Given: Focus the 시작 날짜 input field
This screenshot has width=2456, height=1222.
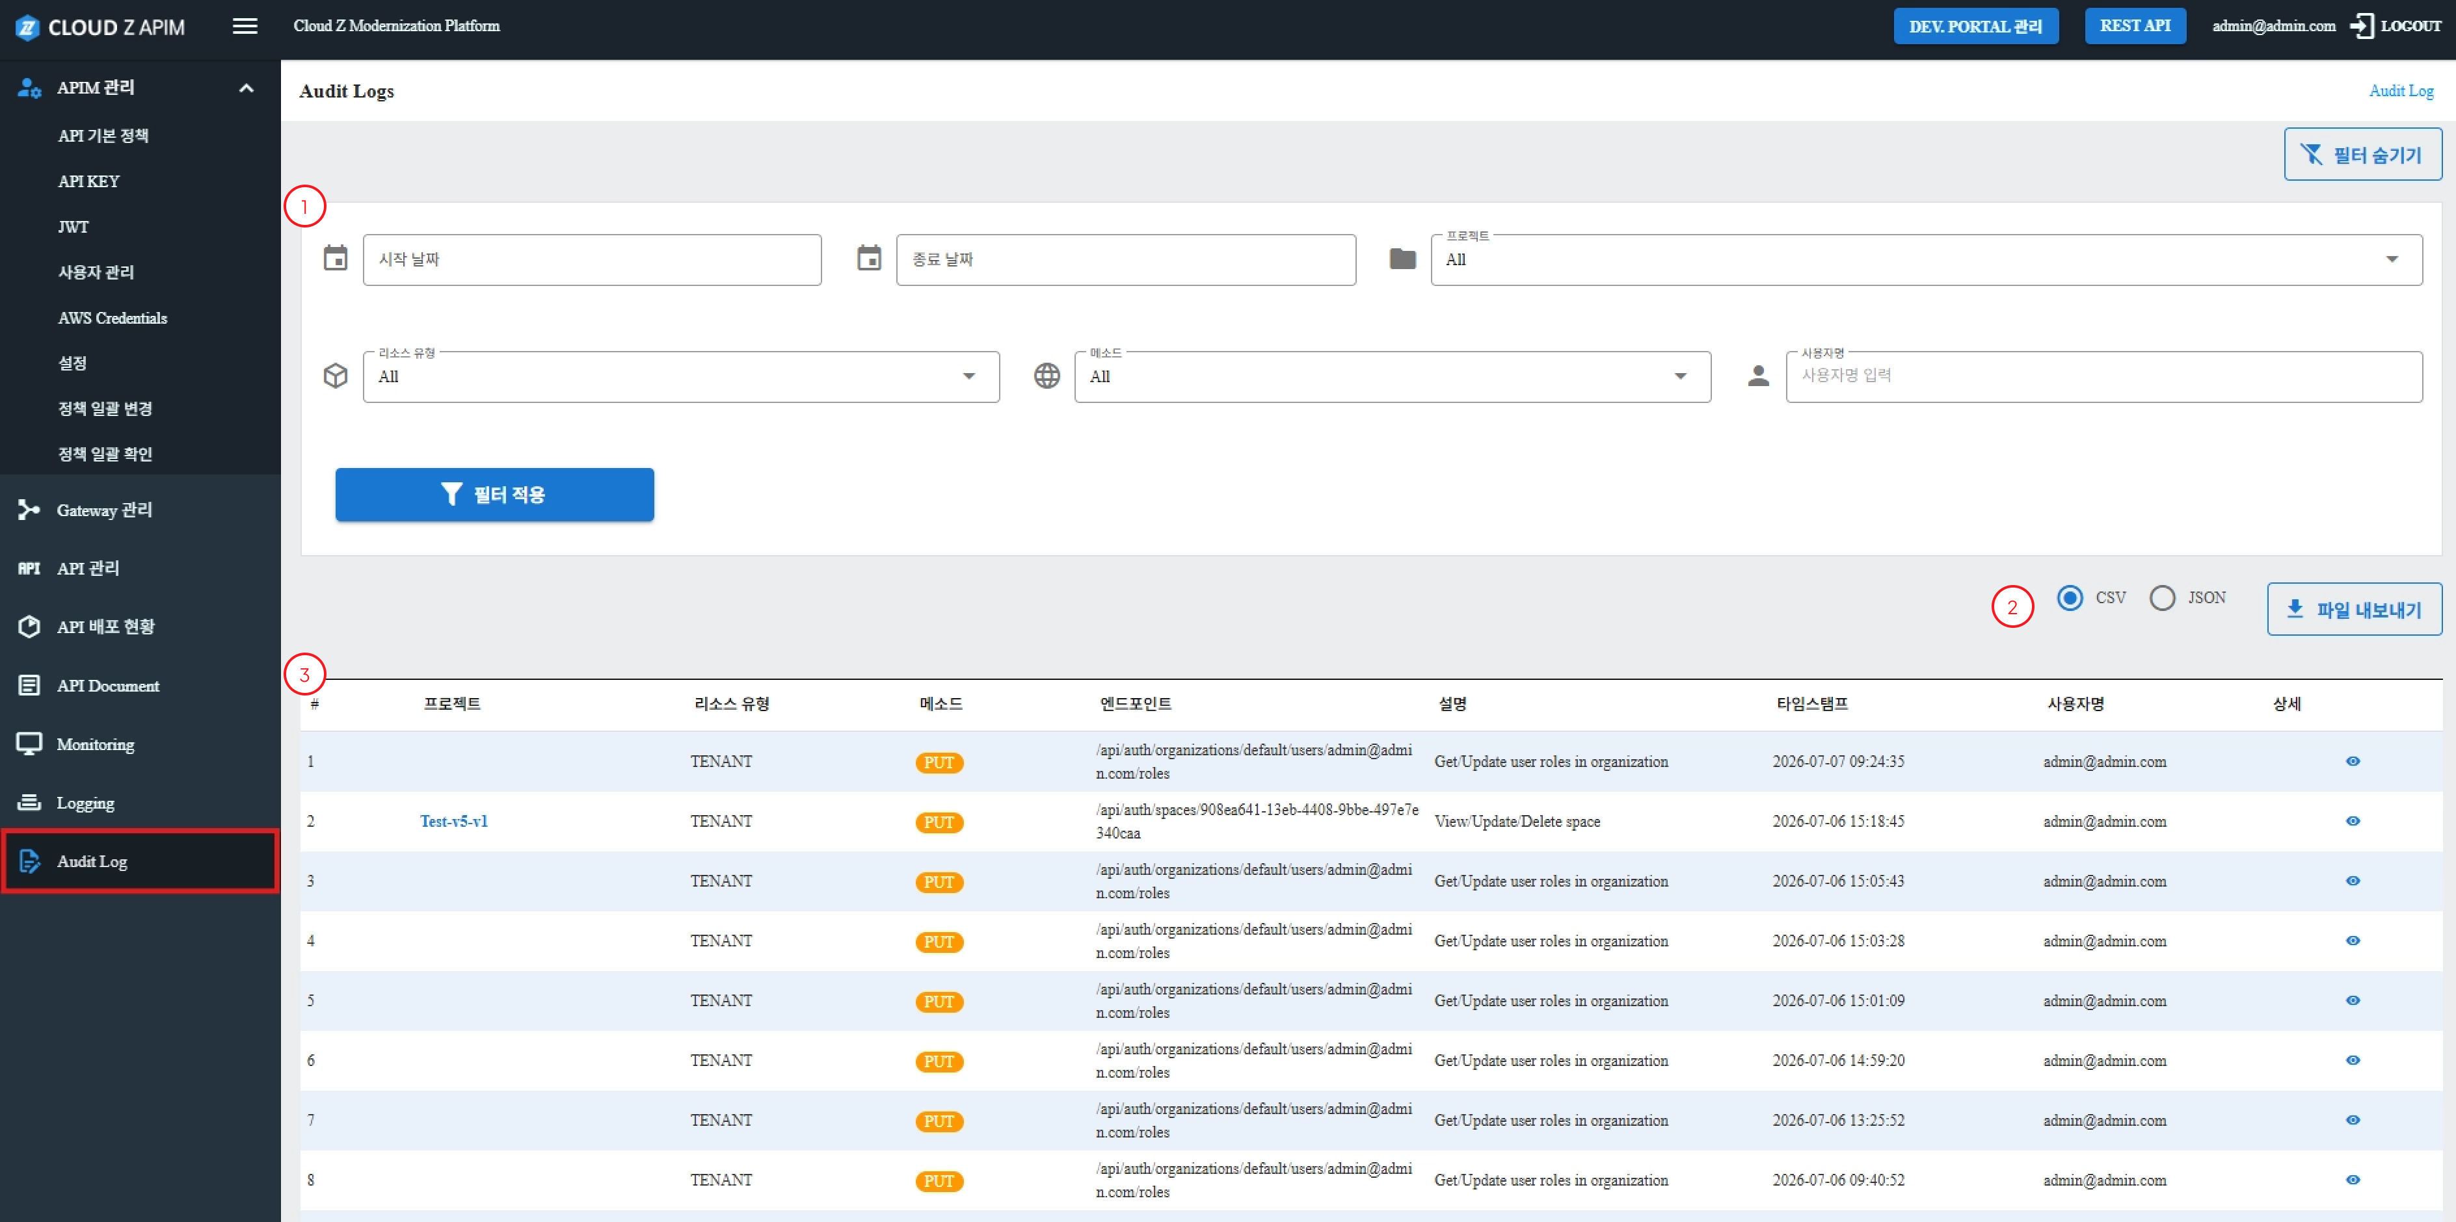Looking at the screenshot, I should pyautogui.click(x=591, y=259).
